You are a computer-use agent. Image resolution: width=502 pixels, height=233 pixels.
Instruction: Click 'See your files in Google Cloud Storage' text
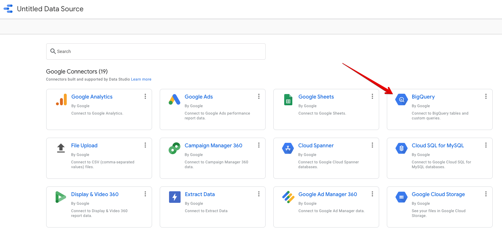click(x=438, y=213)
